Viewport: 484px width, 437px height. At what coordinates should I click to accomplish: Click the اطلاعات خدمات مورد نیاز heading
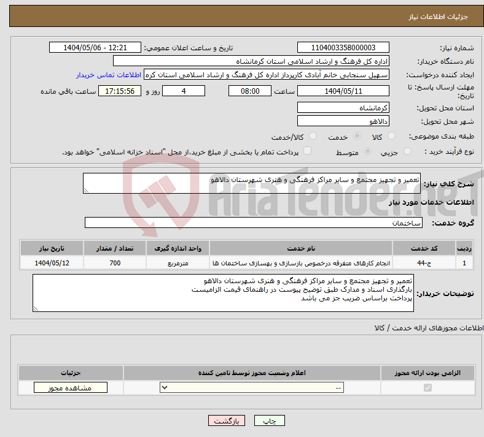[431, 202]
